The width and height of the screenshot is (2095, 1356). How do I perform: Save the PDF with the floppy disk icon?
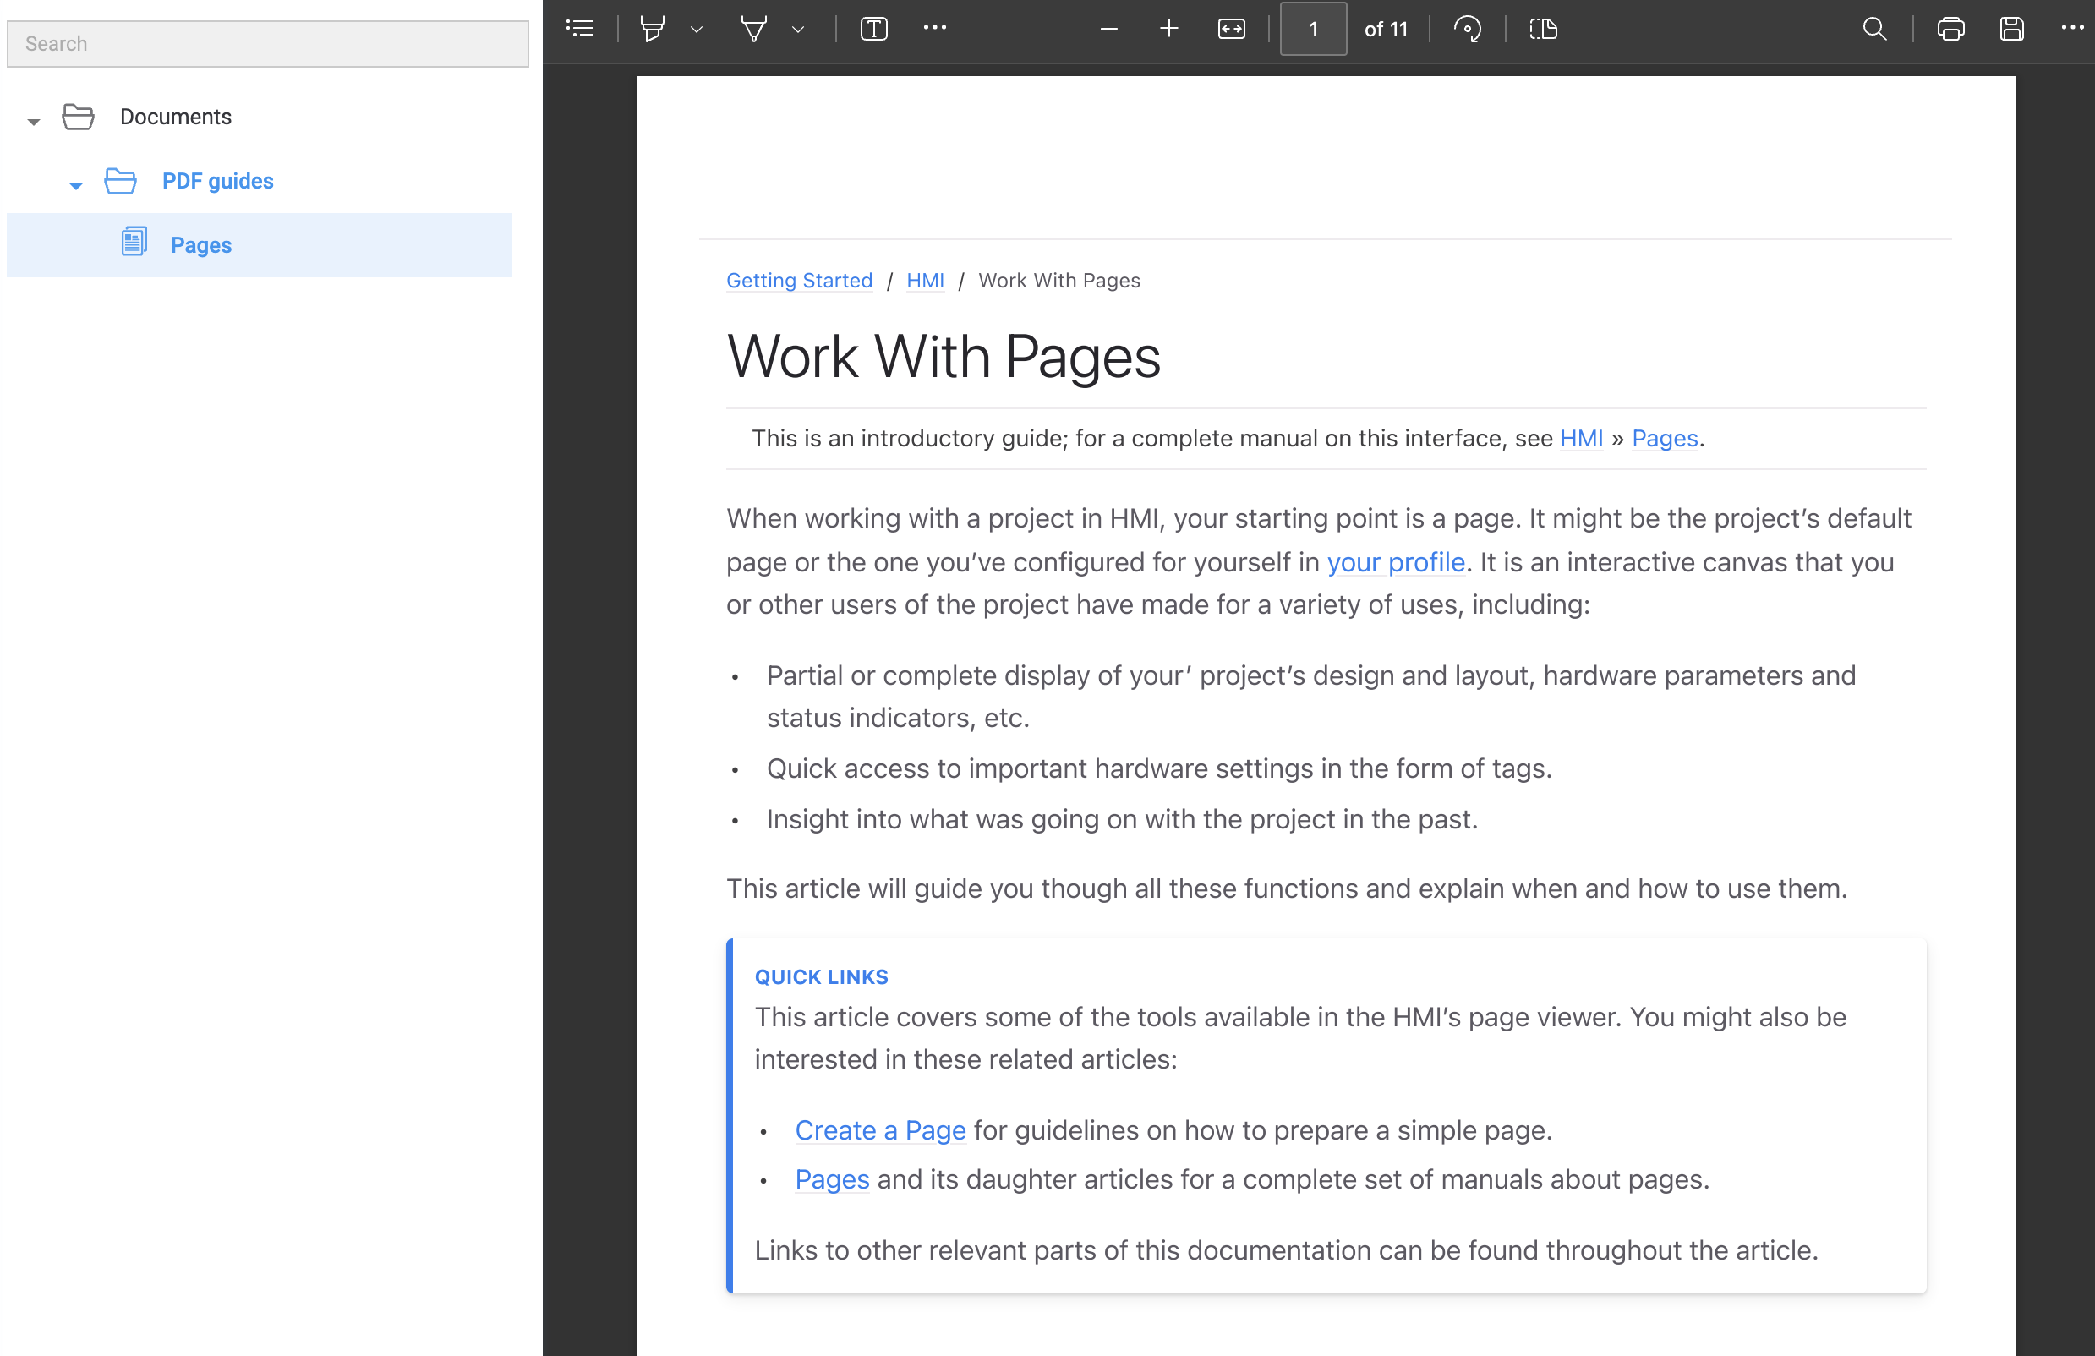click(x=2011, y=29)
